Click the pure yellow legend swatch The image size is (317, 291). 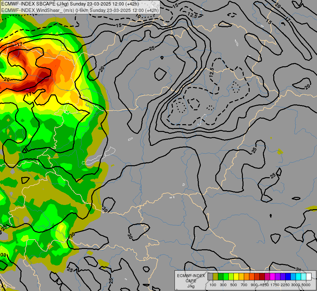(x=236, y=276)
